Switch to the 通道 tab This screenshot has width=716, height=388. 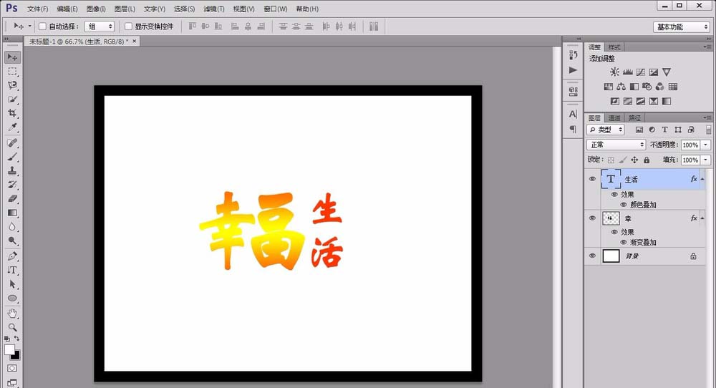tap(614, 118)
